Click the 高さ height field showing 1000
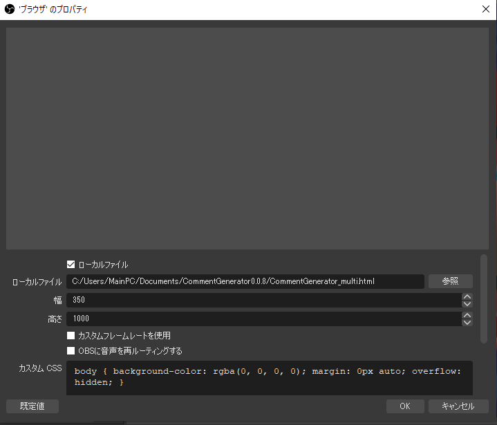This screenshot has height=425, width=497. pyautogui.click(x=264, y=319)
